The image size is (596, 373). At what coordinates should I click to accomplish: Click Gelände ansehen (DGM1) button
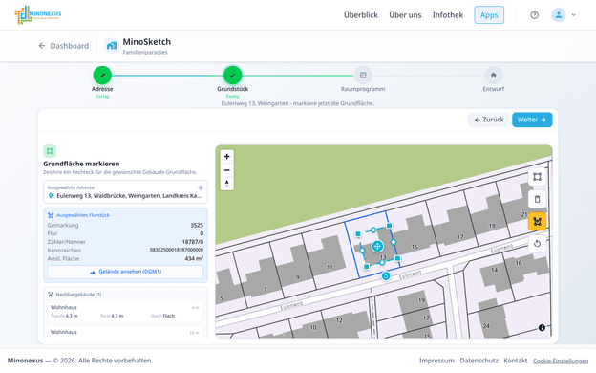tap(125, 272)
